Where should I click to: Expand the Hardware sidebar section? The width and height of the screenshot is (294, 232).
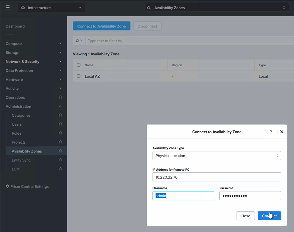click(60, 79)
